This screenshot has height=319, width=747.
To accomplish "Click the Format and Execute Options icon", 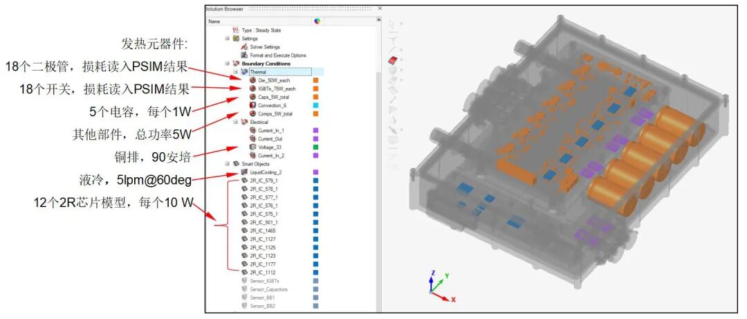I will (244, 55).
